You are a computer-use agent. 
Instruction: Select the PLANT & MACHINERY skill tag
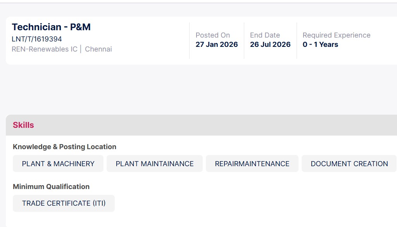click(58, 164)
